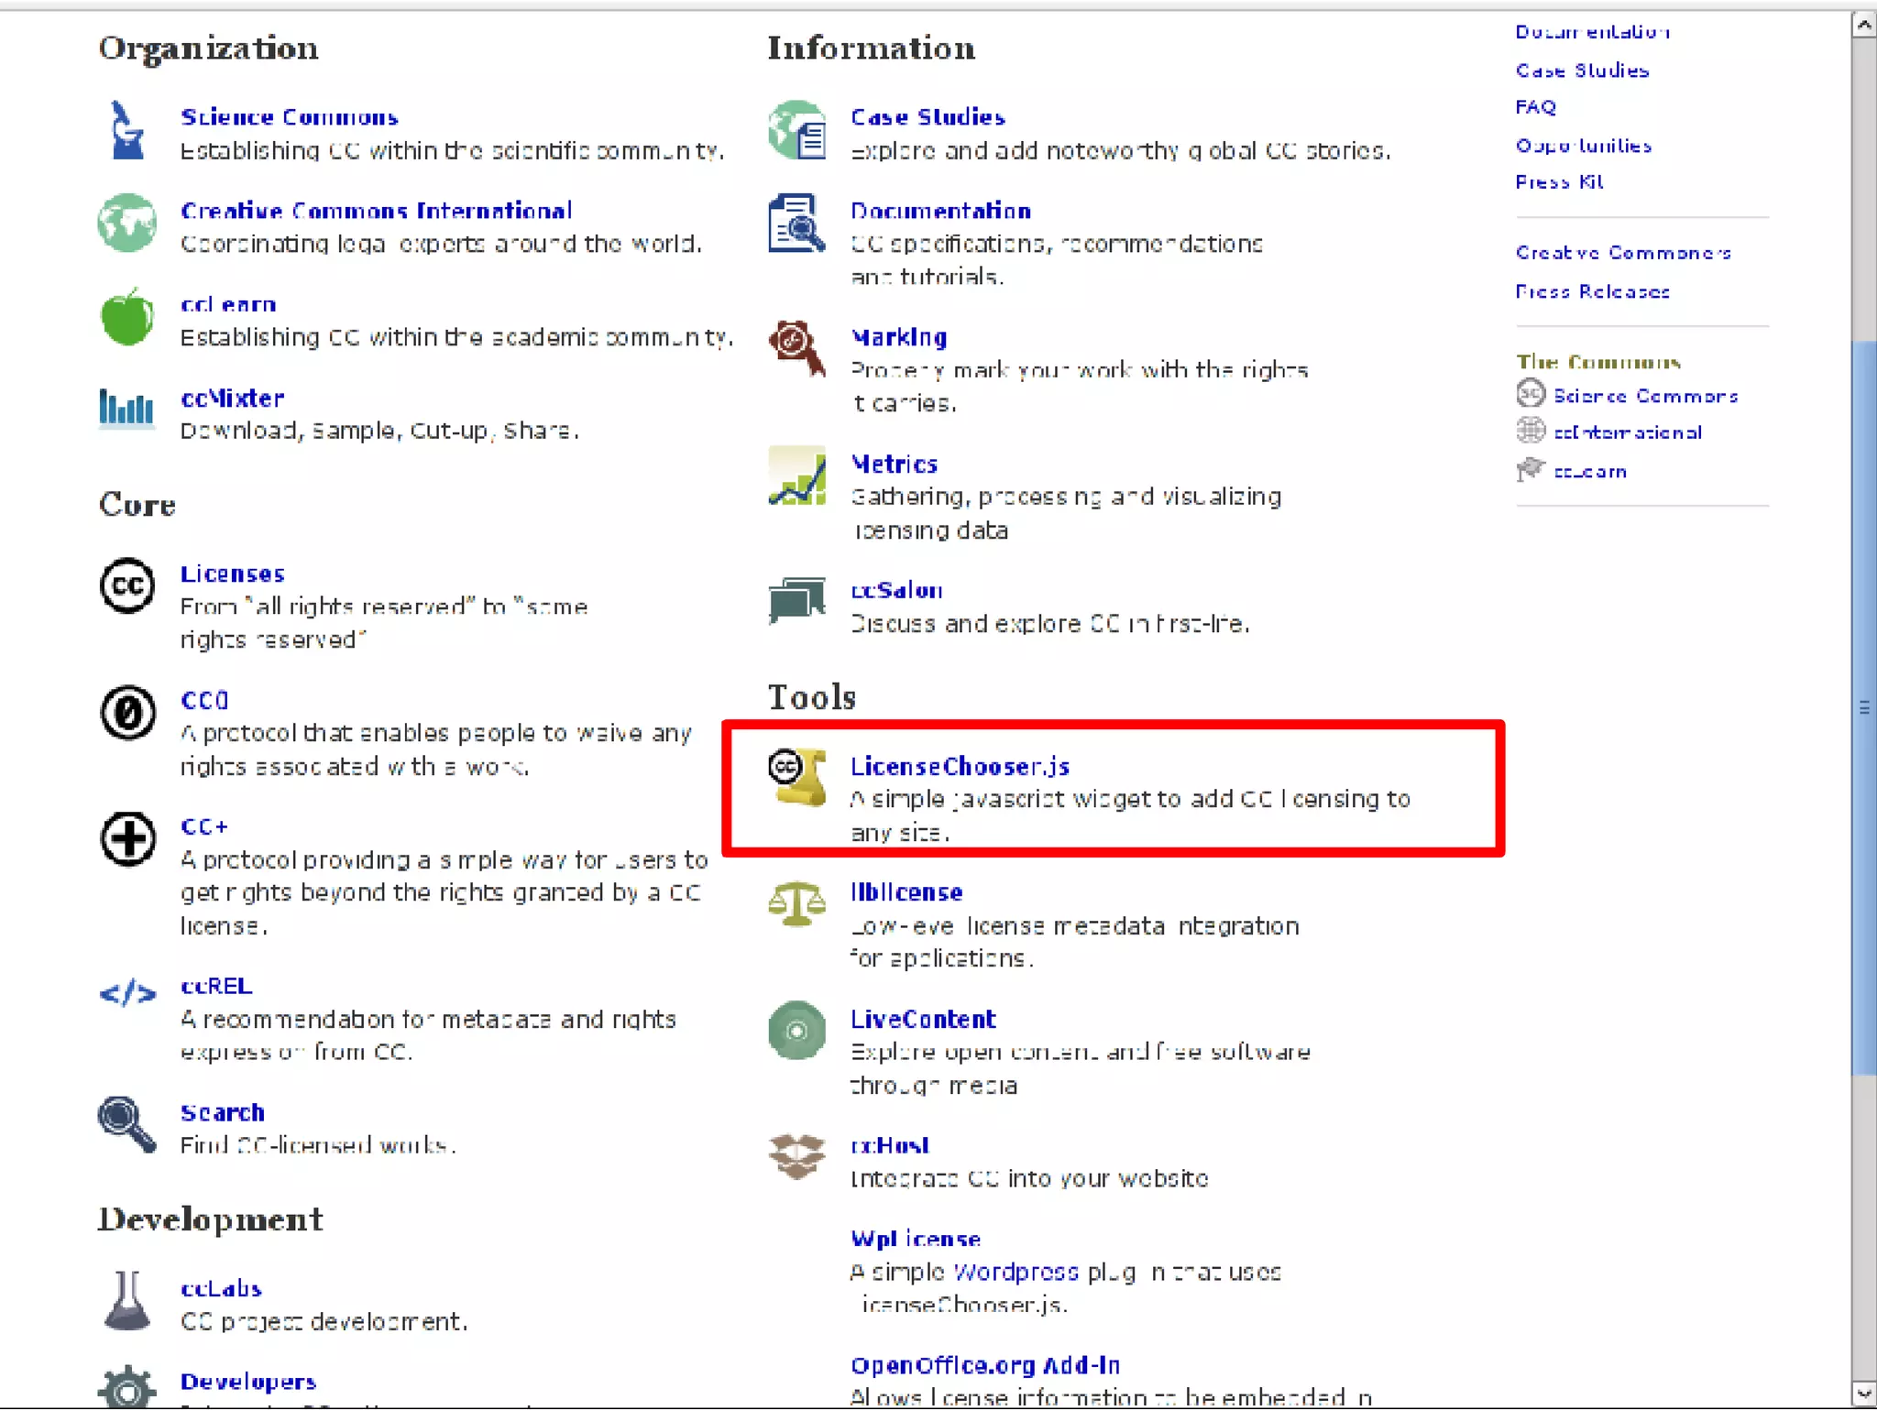1877x1410 pixels.
Task: Click the green apple ccLearn icon
Action: 126,317
